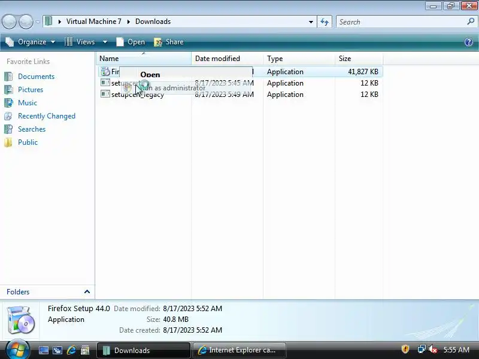
Task: Click the Back navigation button
Action: (9, 22)
